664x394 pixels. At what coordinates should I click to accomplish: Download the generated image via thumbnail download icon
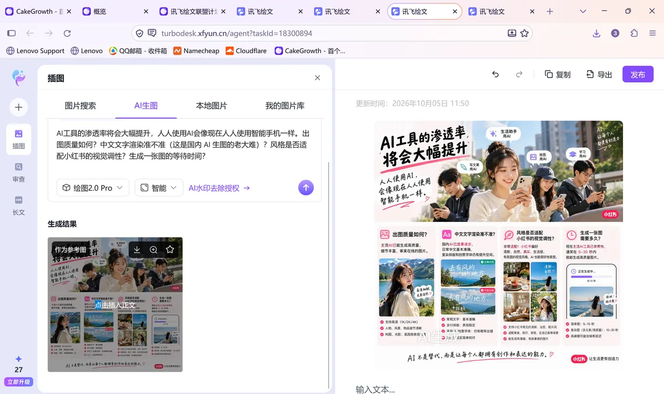pos(137,250)
